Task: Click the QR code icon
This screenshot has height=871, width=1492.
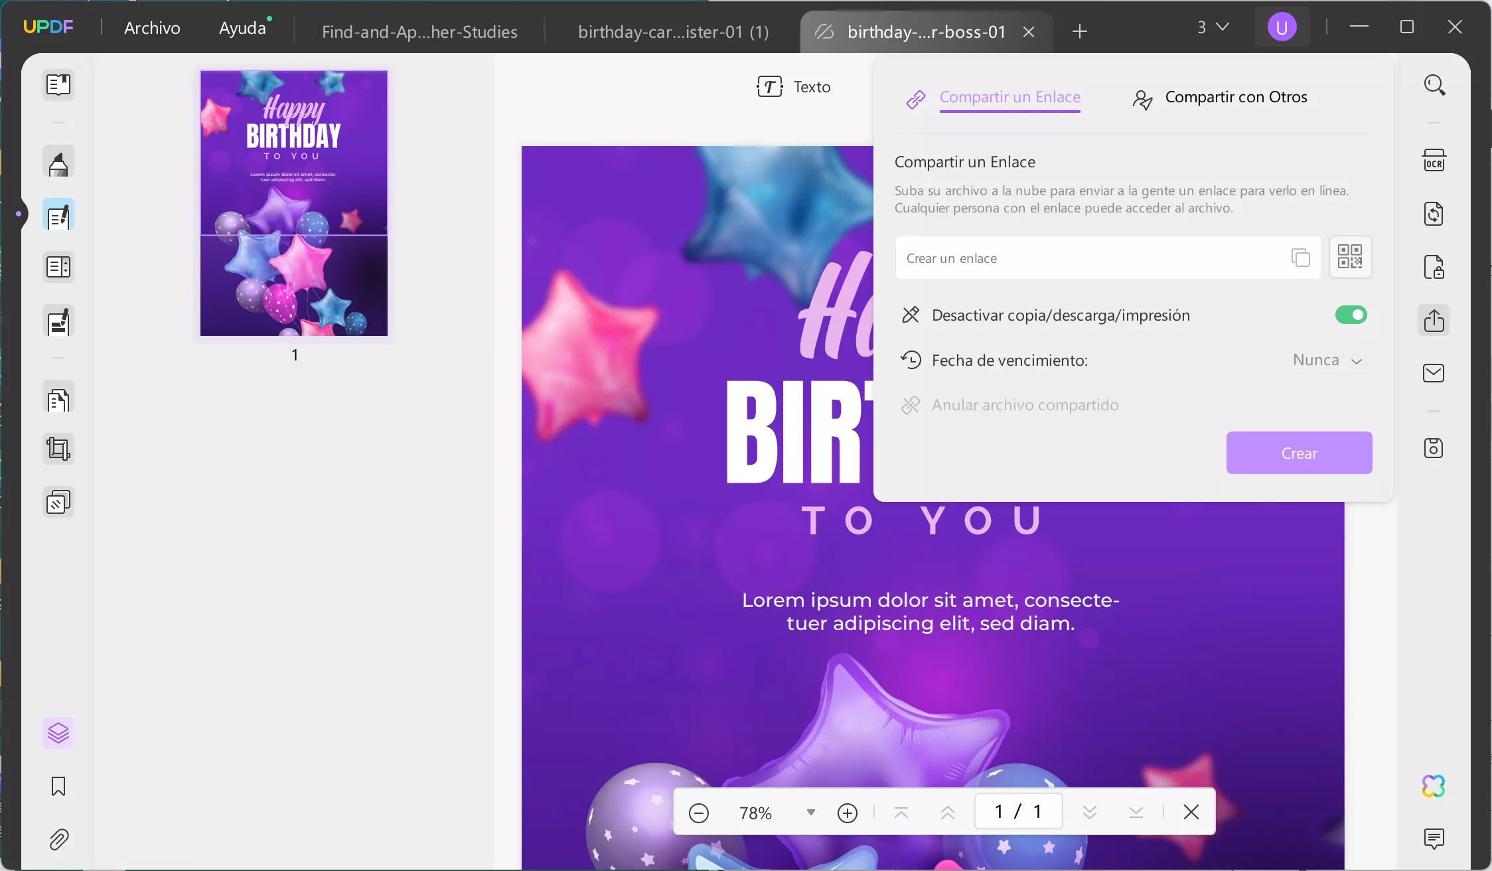Action: tap(1350, 257)
